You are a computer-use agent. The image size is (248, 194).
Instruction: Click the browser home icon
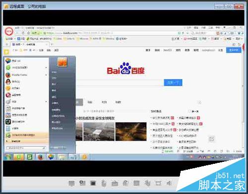pyautogui.click(x=28, y=33)
